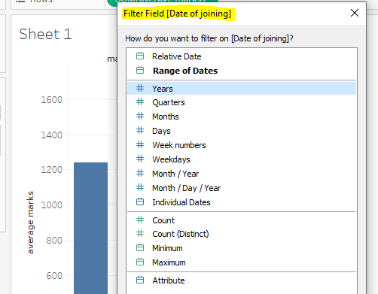
Task: Click hash icon beside Month / Year
Action: [140, 173]
